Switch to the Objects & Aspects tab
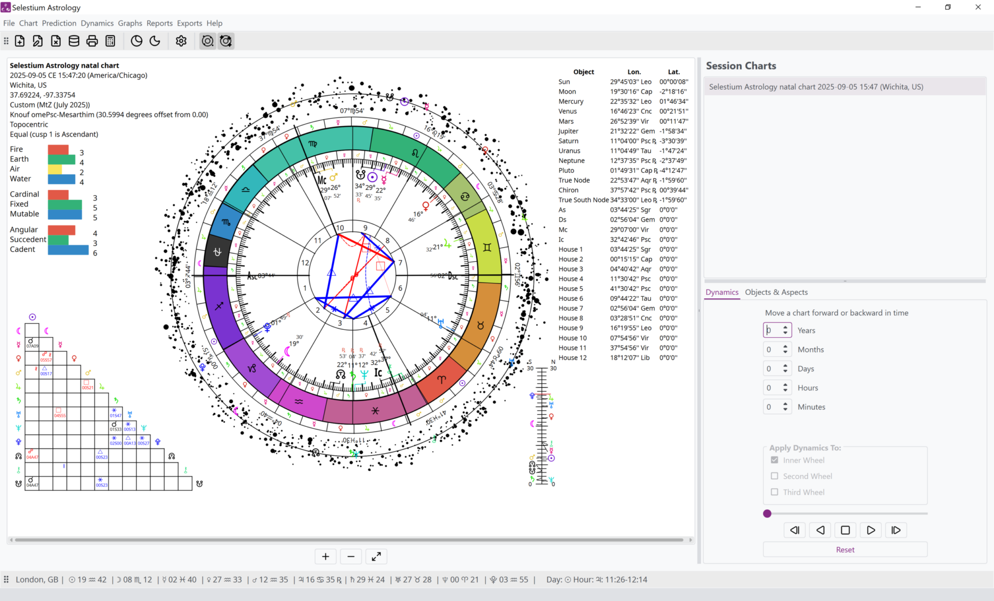Image resolution: width=994 pixels, height=601 pixels. click(x=776, y=292)
